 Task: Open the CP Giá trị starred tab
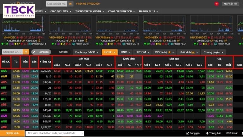[x=164, y=52]
